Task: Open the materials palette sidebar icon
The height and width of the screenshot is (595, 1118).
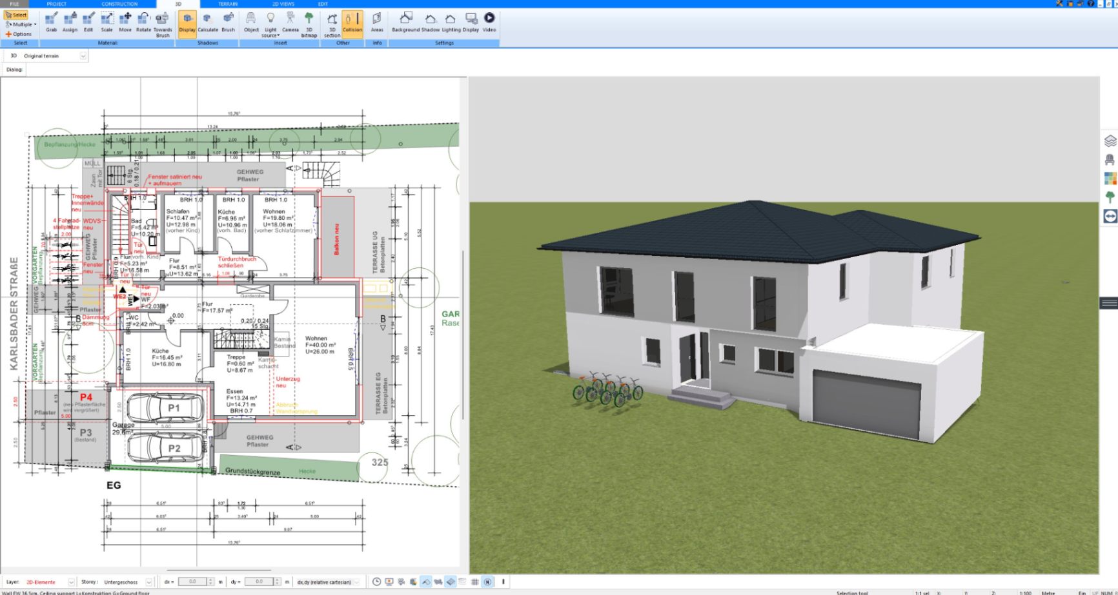Action: pyautogui.click(x=1110, y=178)
